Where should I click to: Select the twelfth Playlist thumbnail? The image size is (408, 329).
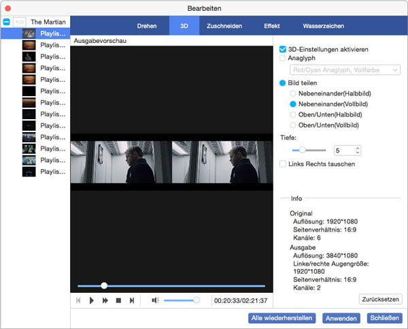pos(29,160)
